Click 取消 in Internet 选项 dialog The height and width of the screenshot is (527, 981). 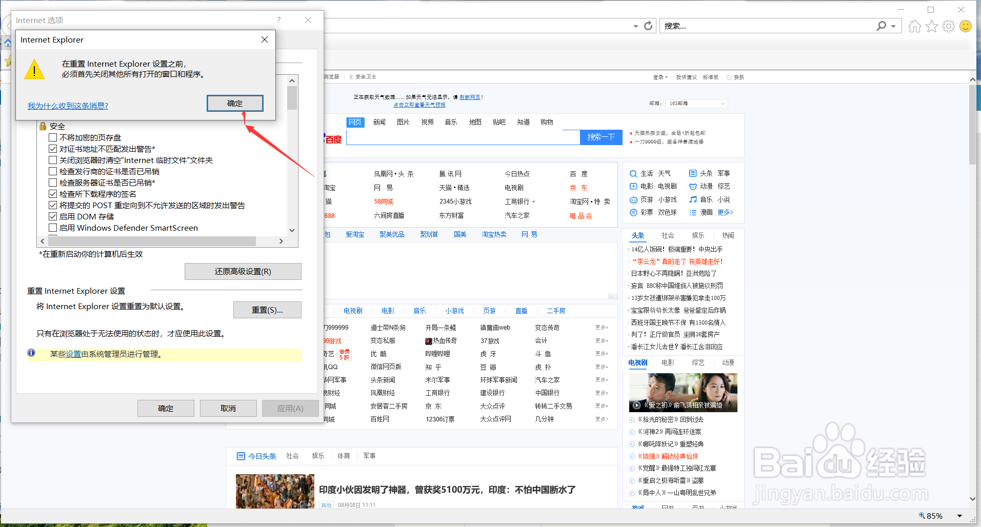(228, 408)
